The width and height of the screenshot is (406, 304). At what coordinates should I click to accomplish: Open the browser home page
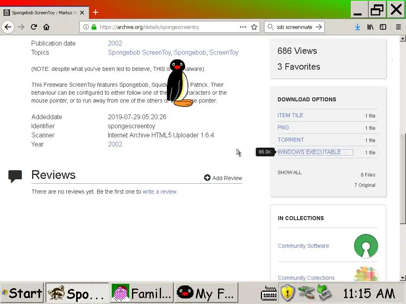(46, 27)
